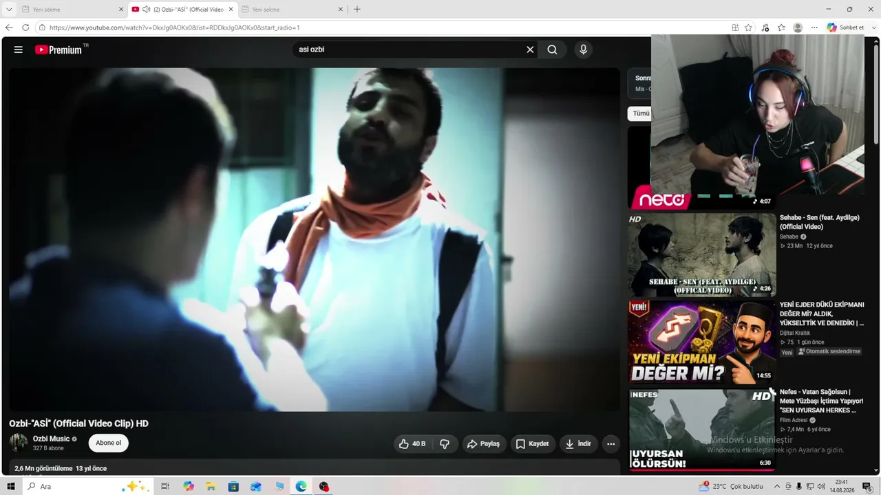Open File Explorer from the taskbar

(x=211, y=487)
